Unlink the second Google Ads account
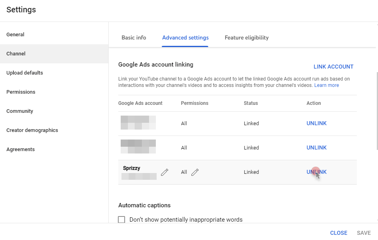Image resolution: width=378 pixels, height=240 pixels. (x=316, y=148)
